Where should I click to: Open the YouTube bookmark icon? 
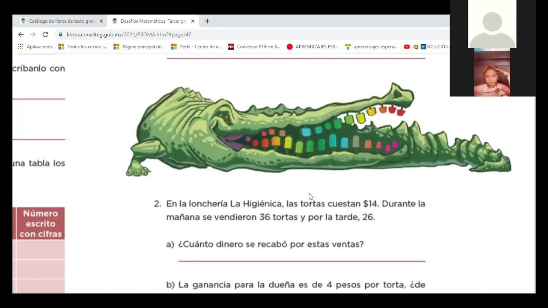pyautogui.click(x=406, y=47)
